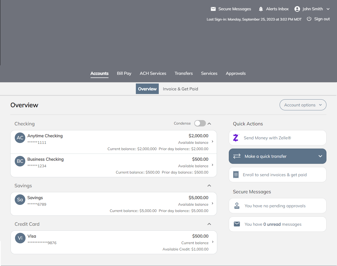Switch to Invoice & Get Paid tab
Screen dimensions: 337x266
pyautogui.click(x=180, y=89)
